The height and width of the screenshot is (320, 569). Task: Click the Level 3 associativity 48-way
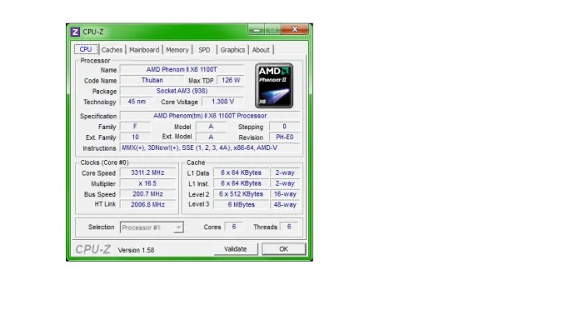coord(285,205)
